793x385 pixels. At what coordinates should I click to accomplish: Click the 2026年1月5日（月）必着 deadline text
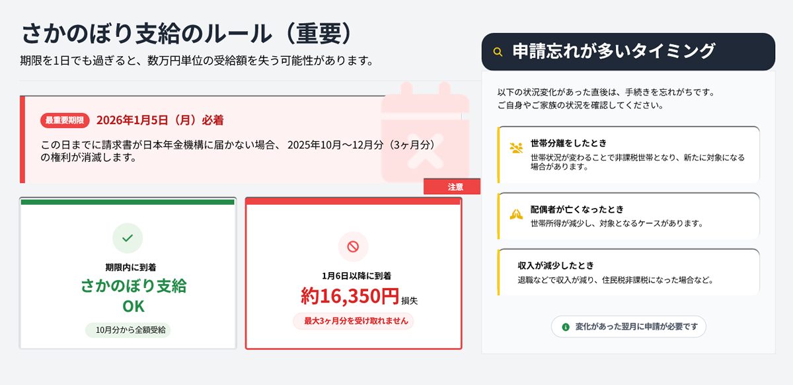pyautogui.click(x=160, y=120)
